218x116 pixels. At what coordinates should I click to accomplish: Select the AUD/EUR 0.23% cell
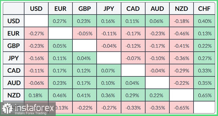tap(60, 83)
